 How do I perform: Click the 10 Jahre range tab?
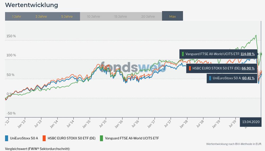[93, 16]
